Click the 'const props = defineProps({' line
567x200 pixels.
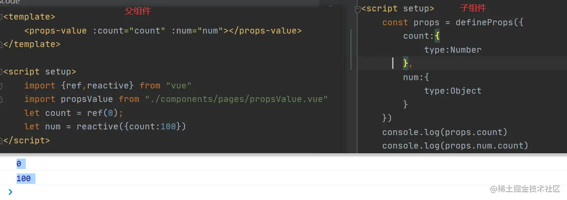pyautogui.click(x=453, y=22)
